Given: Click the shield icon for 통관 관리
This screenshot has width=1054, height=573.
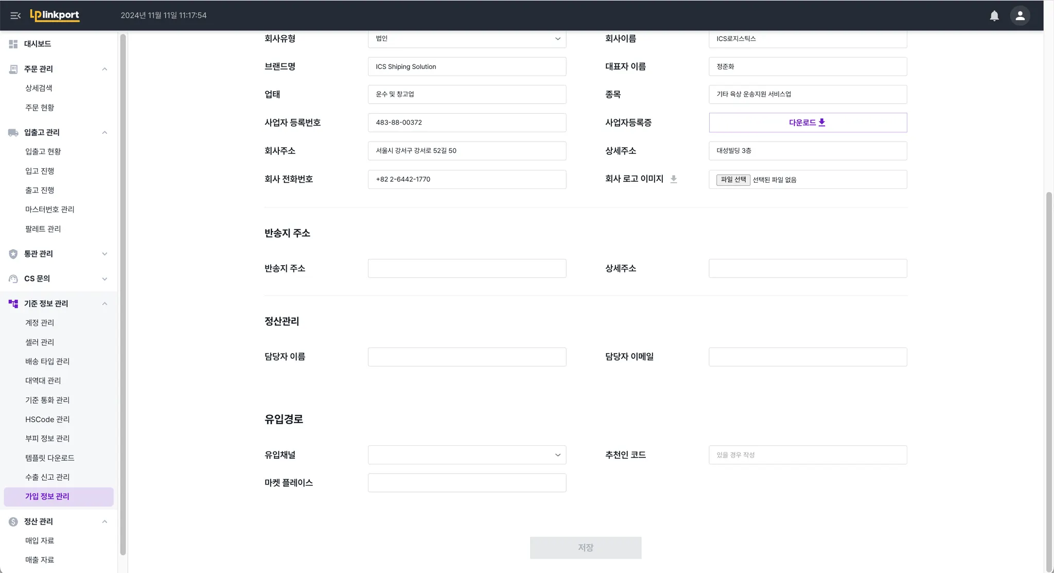Looking at the screenshot, I should (x=13, y=254).
